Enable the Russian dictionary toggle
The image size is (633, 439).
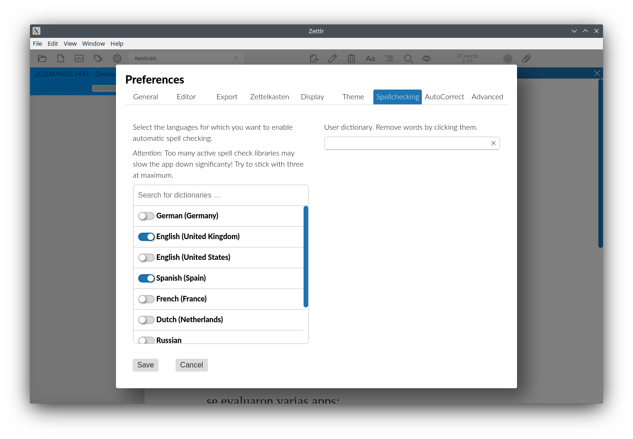[146, 340]
